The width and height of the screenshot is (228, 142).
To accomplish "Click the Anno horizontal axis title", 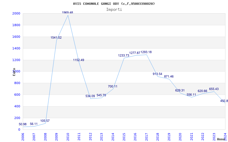I will point(221,139).
